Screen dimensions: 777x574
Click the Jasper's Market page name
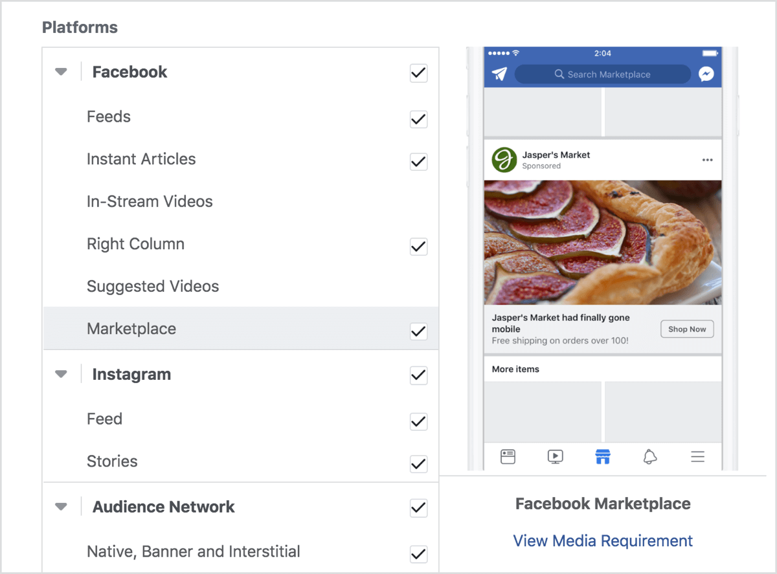pos(556,155)
